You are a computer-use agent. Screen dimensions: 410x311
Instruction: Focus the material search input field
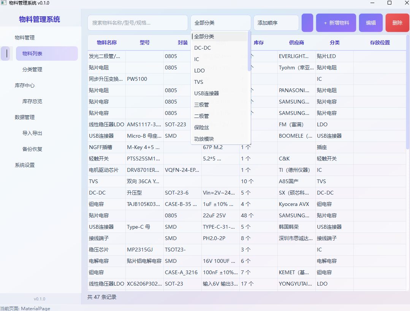point(138,23)
